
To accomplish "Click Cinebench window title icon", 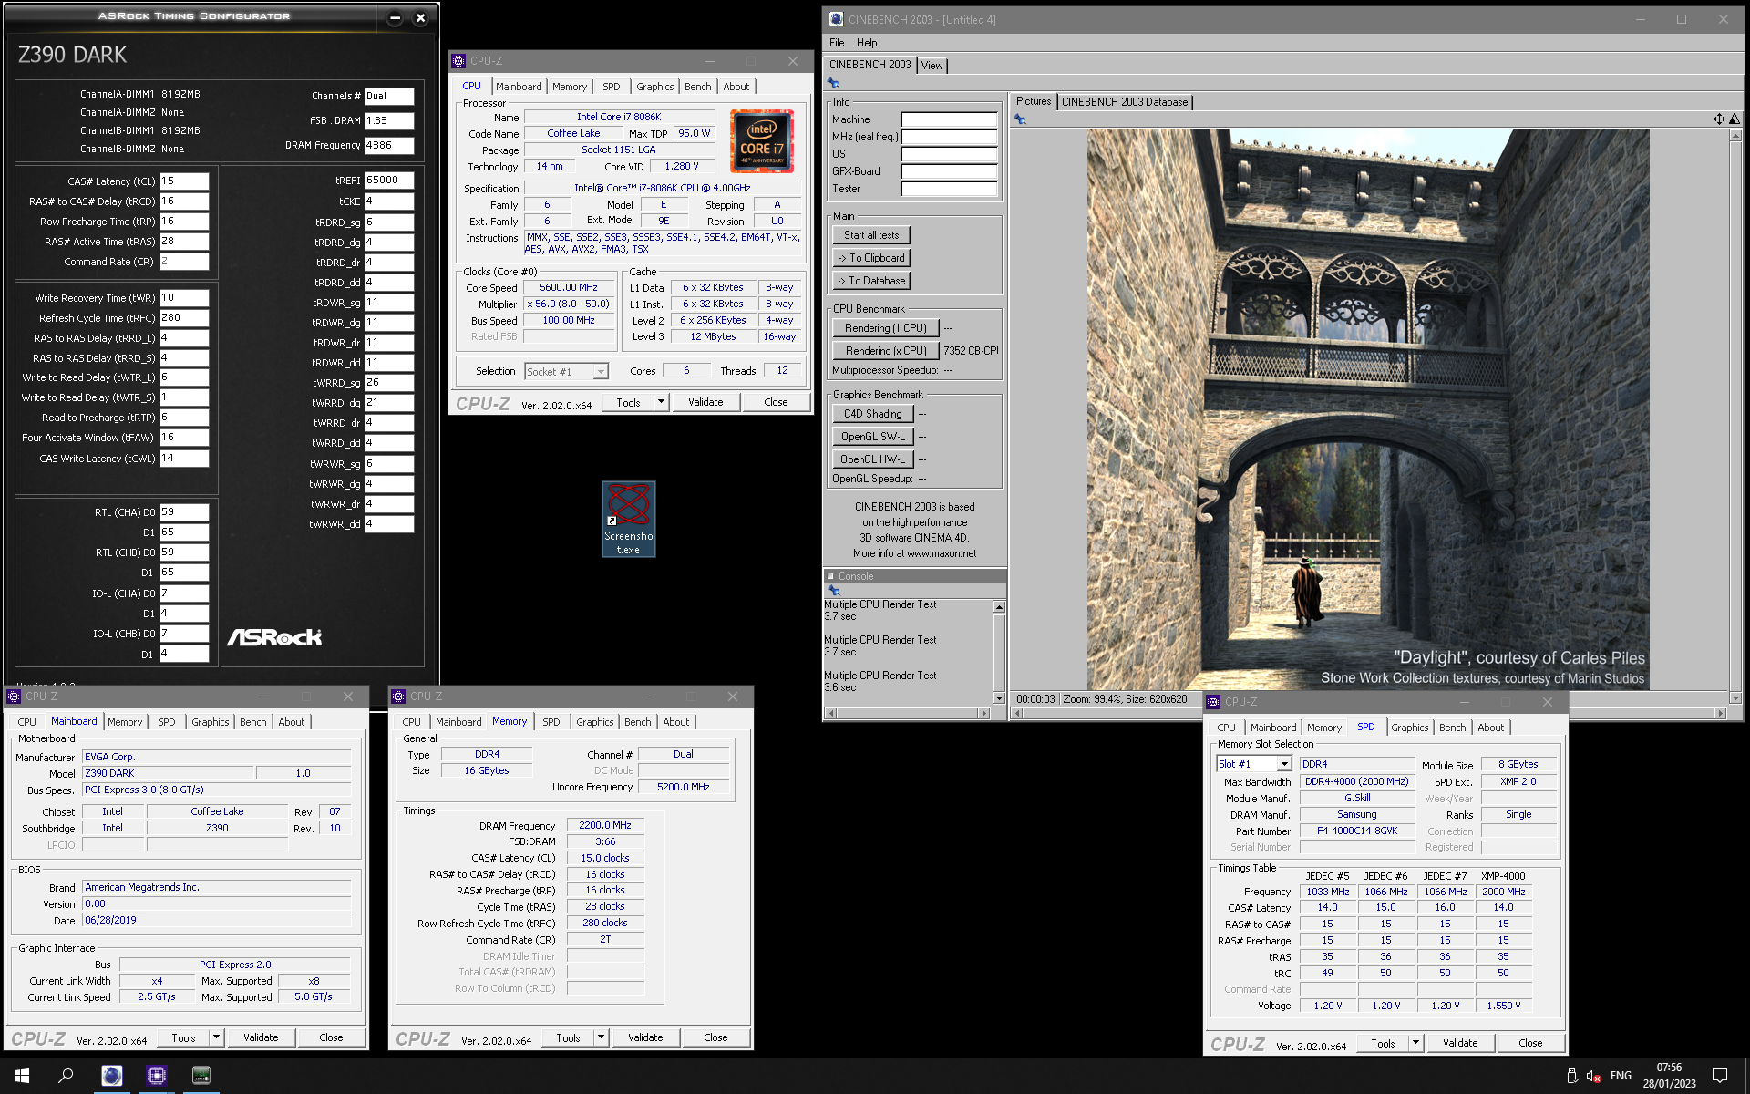I will (x=836, y=19).
